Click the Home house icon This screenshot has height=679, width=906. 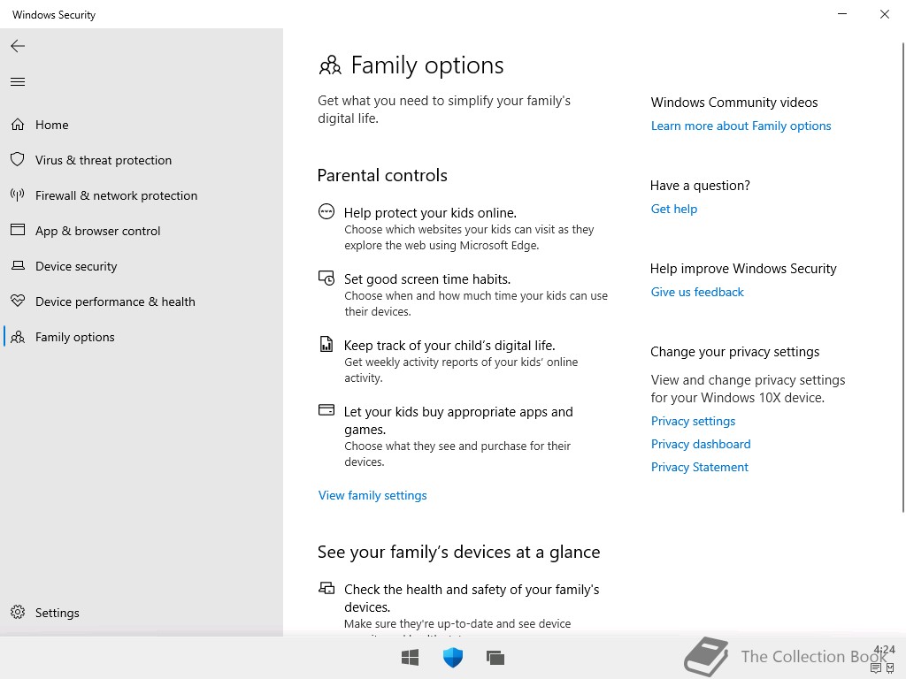click(18, 125)
